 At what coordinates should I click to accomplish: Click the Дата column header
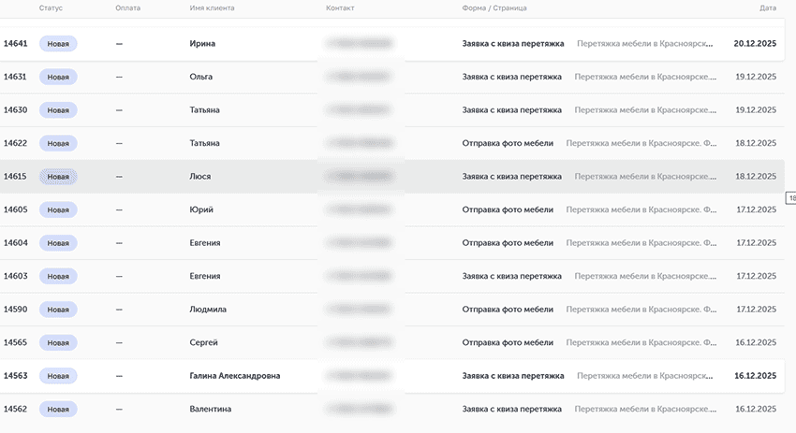768,7
